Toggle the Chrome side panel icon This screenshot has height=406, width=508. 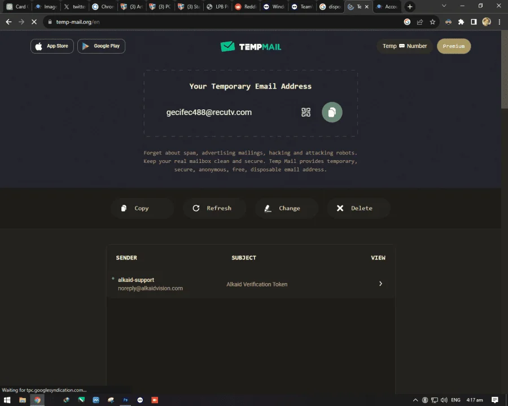tap(474, 21)
